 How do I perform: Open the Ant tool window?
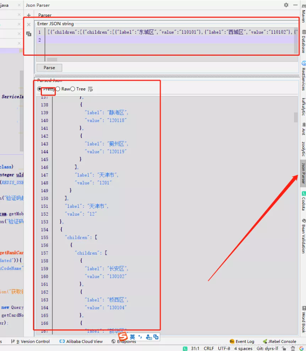pyautogui.click(x=303, y=129)
